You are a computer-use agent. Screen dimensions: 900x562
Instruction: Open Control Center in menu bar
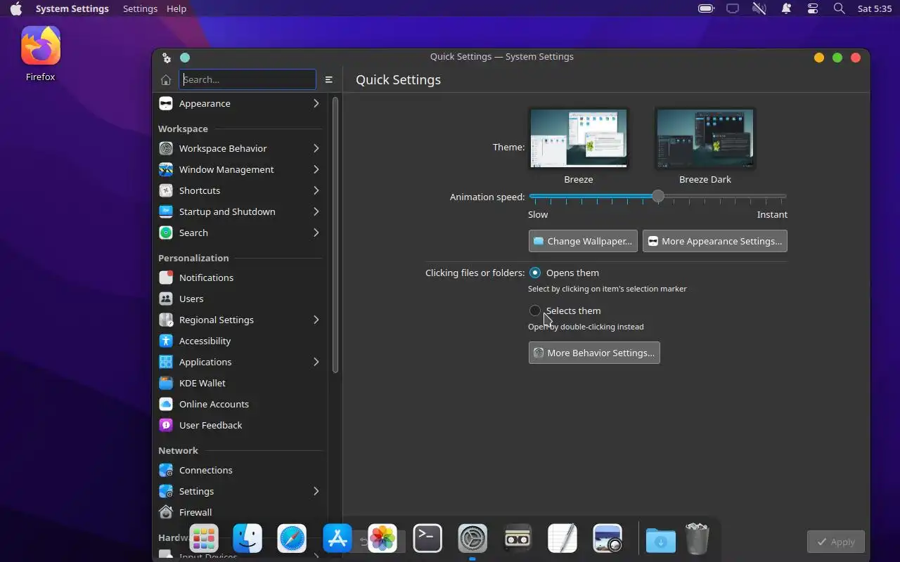coord(813,8)
